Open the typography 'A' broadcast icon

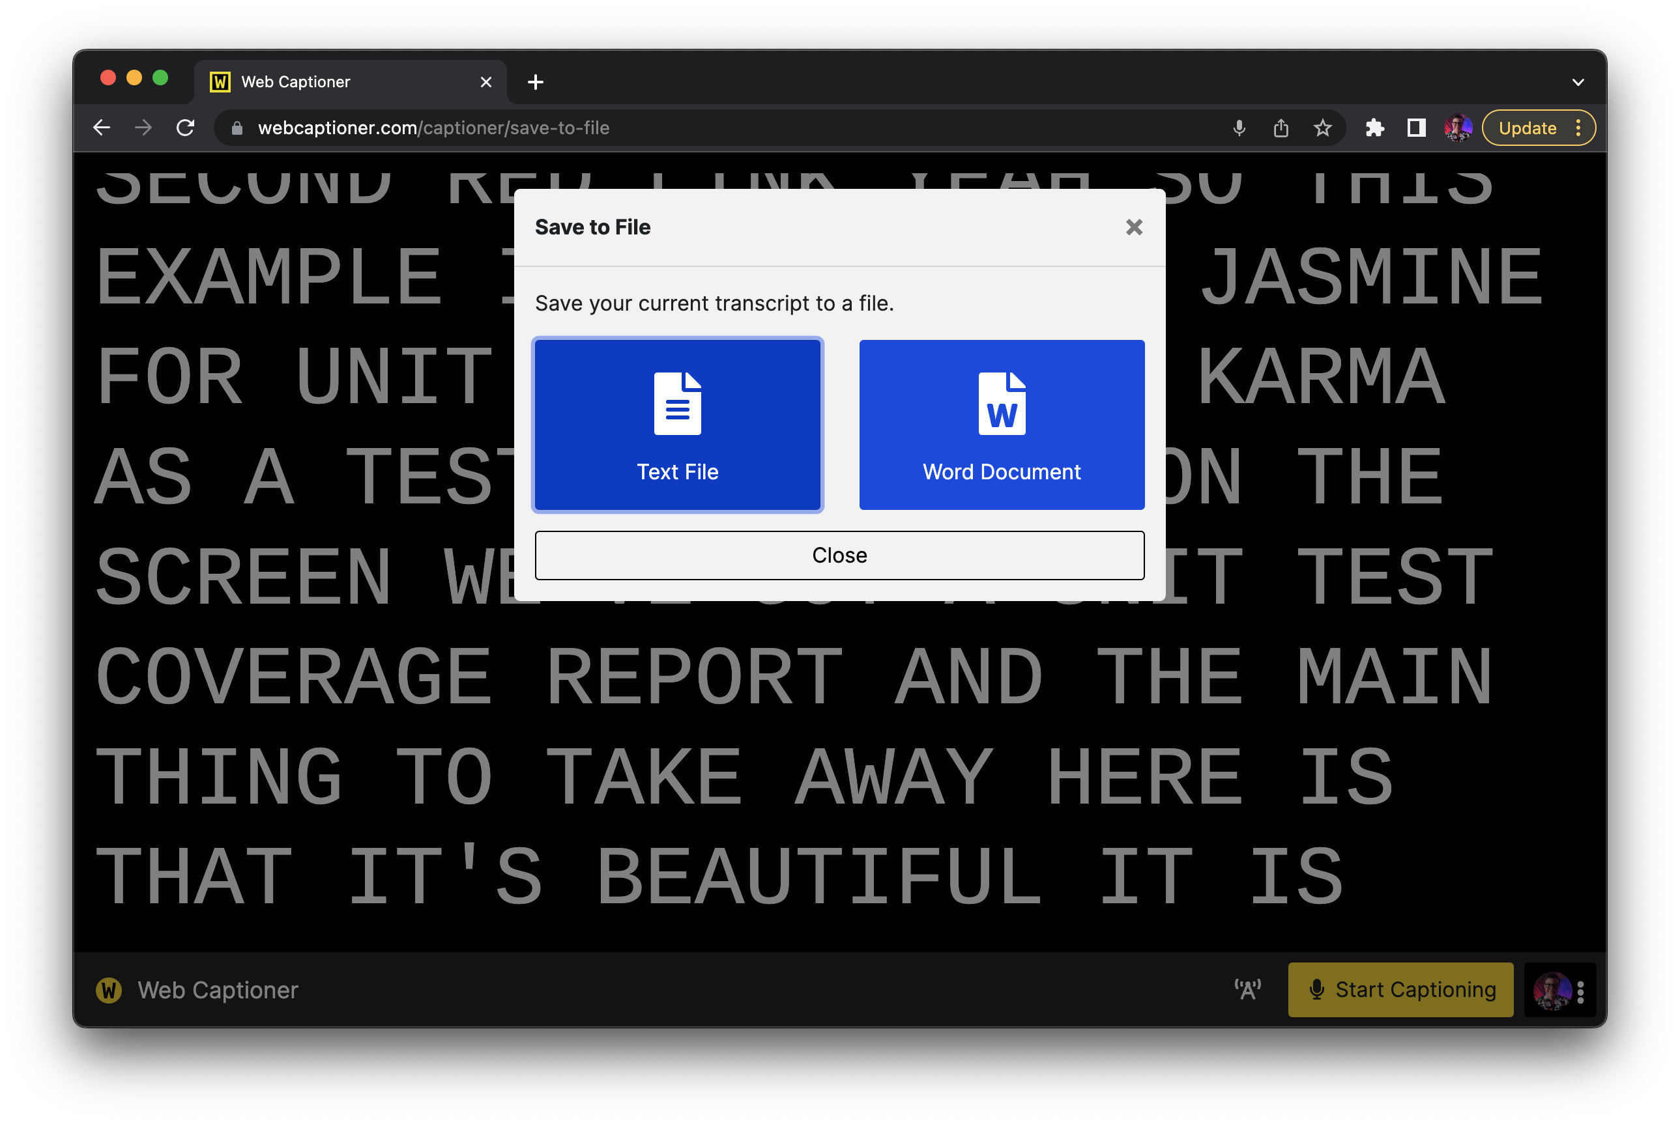point(1247,989)
